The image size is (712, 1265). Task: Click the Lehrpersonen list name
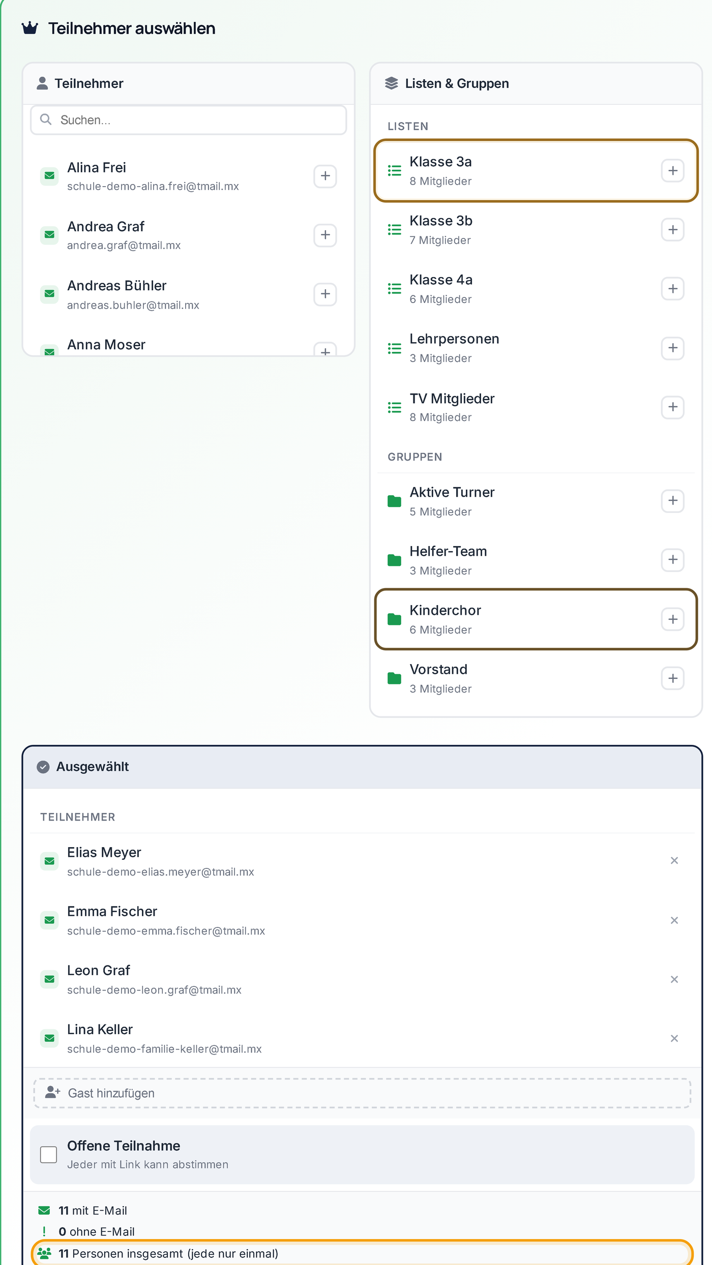tap(454, 339)
